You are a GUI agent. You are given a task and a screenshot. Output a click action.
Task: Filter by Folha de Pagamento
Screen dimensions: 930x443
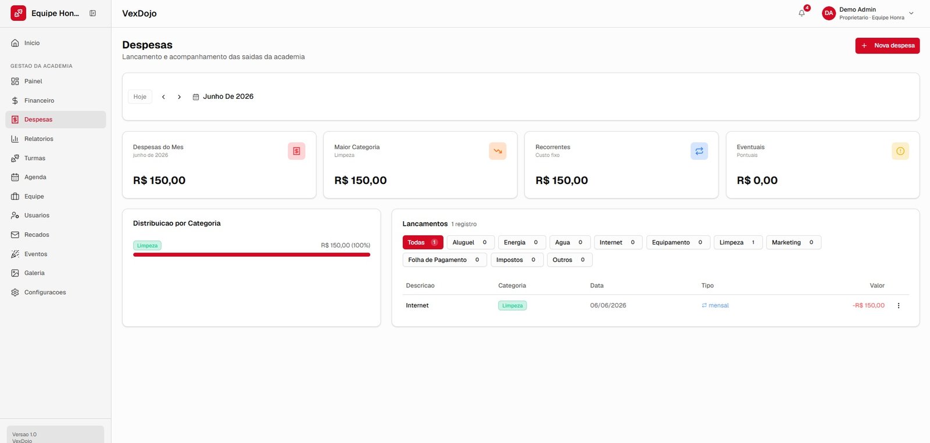(444, 260)
